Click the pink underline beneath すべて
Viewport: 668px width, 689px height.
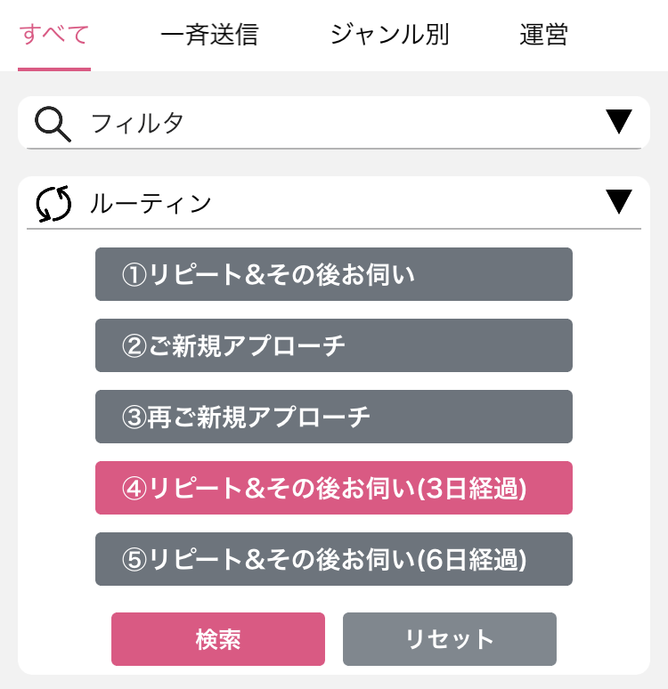[54, 69]
